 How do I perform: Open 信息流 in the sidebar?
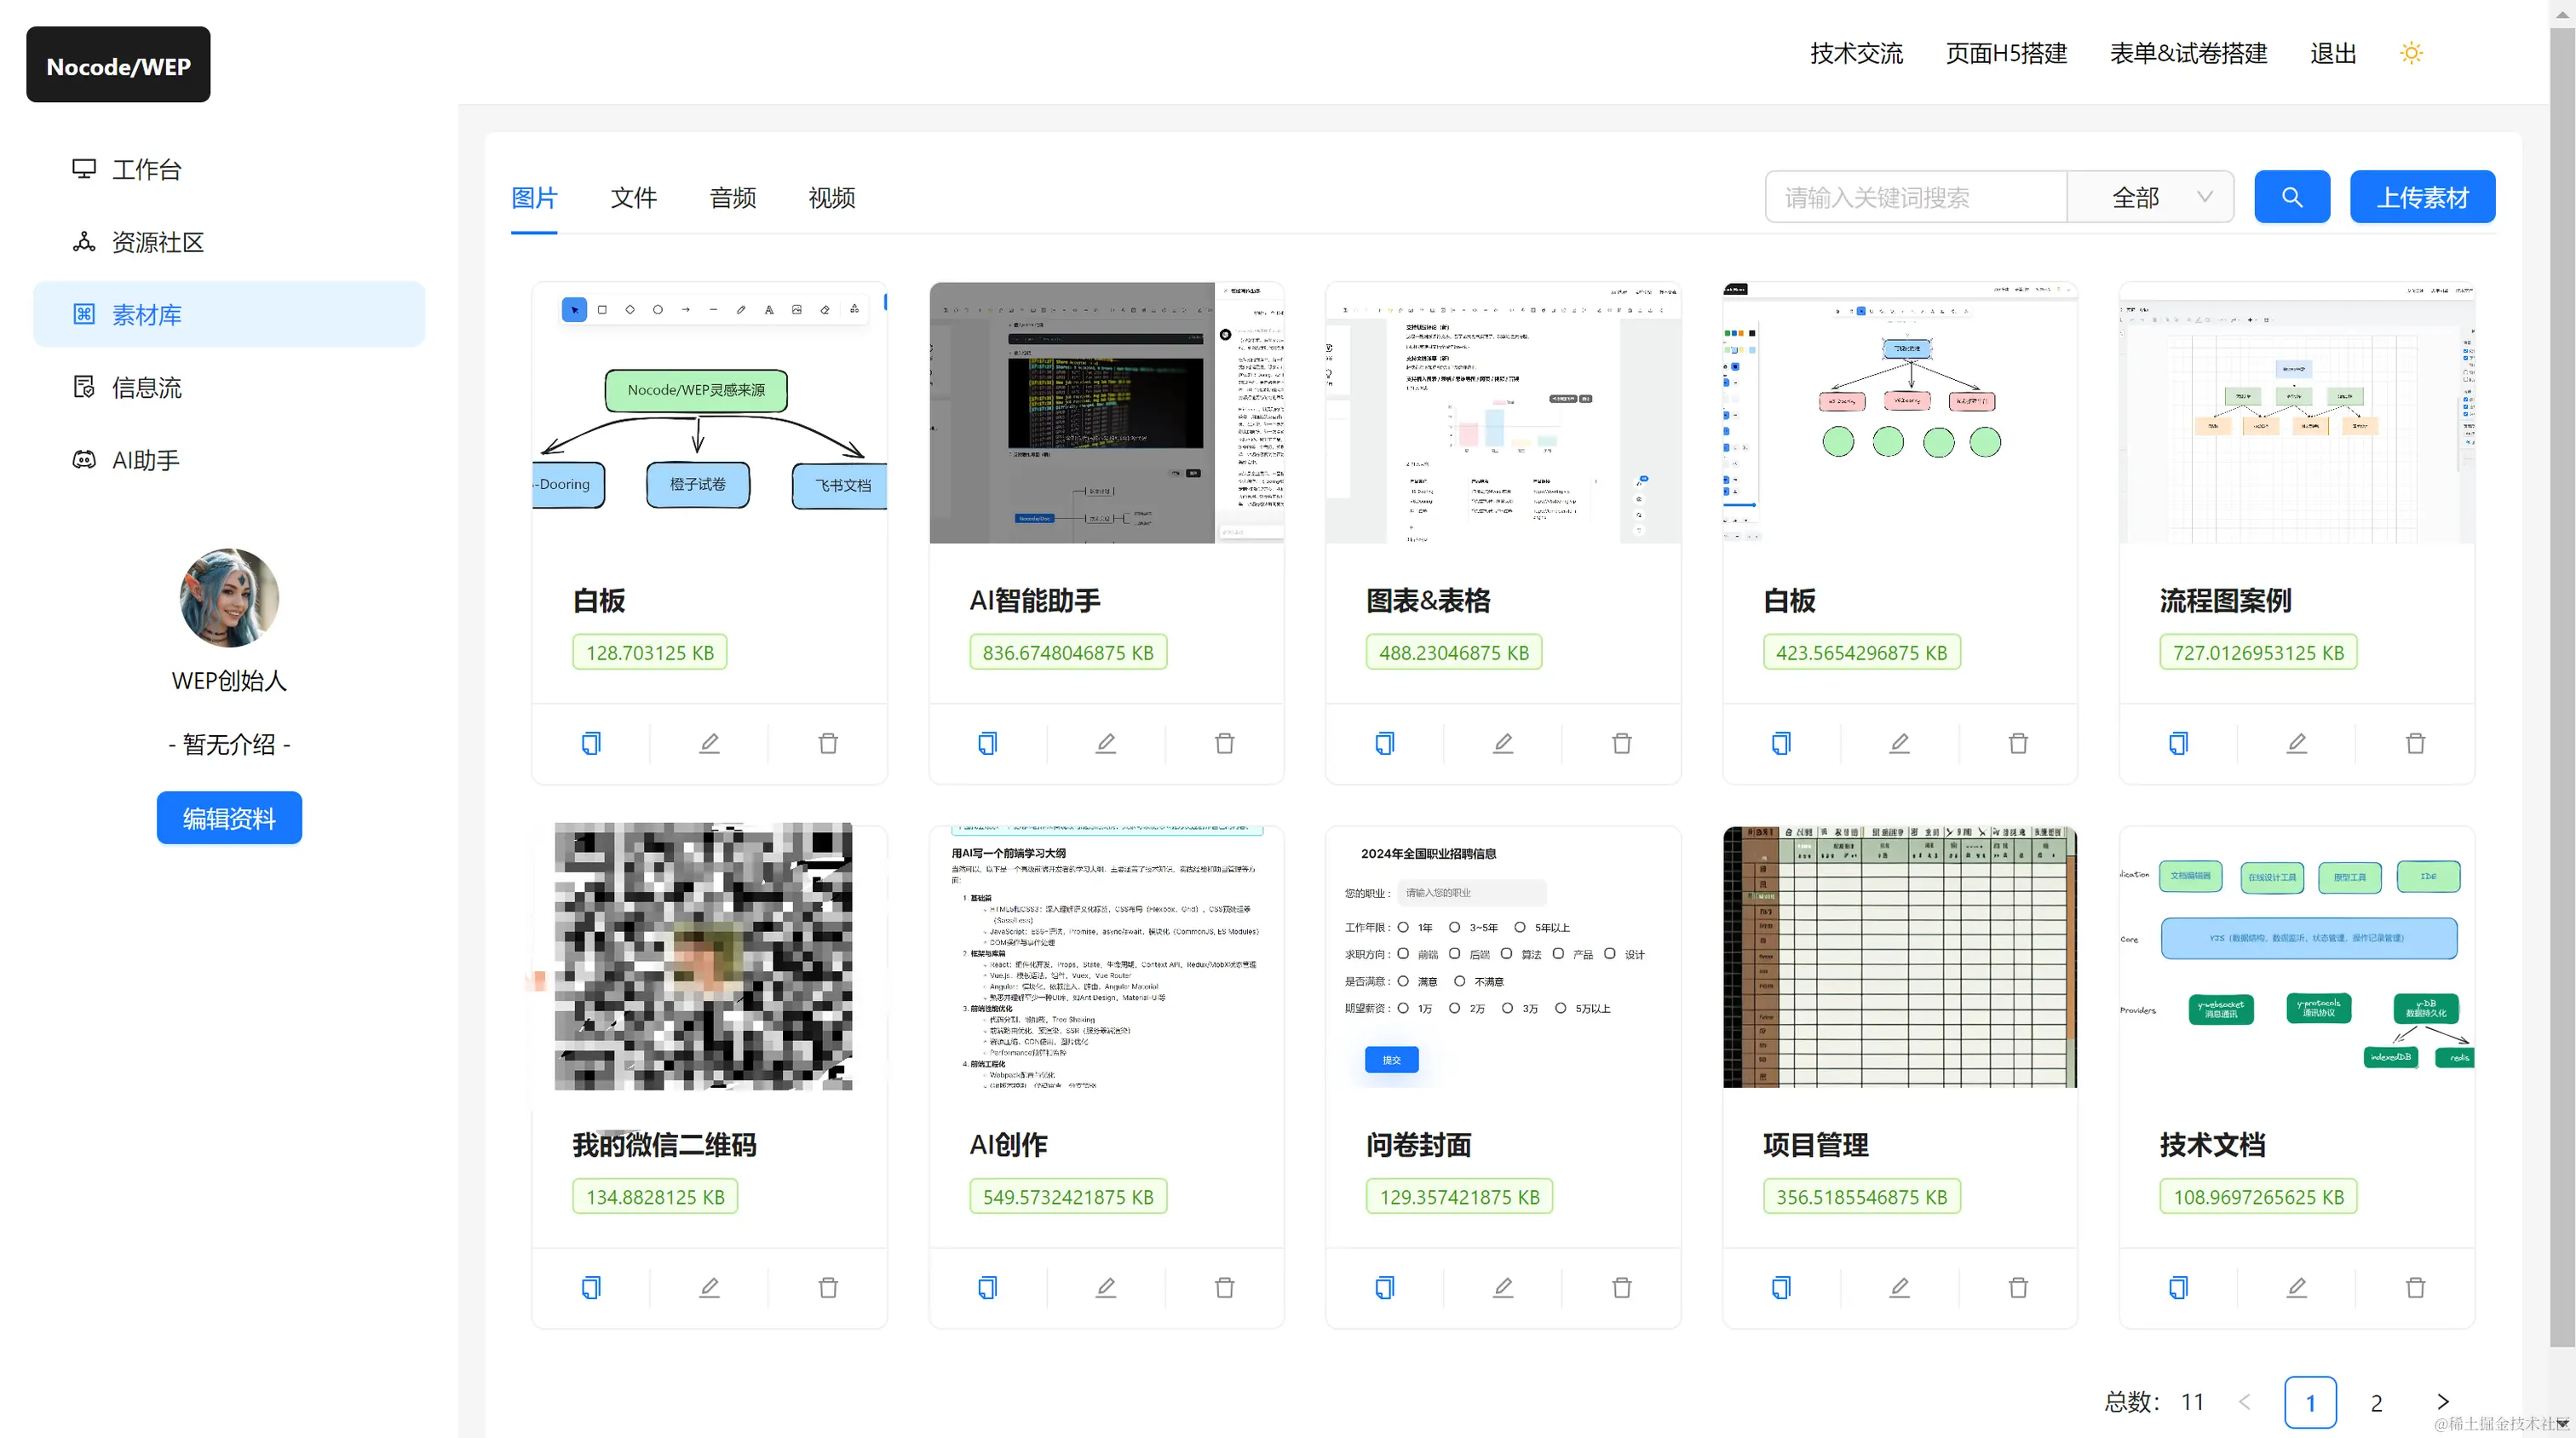[229, 387]
